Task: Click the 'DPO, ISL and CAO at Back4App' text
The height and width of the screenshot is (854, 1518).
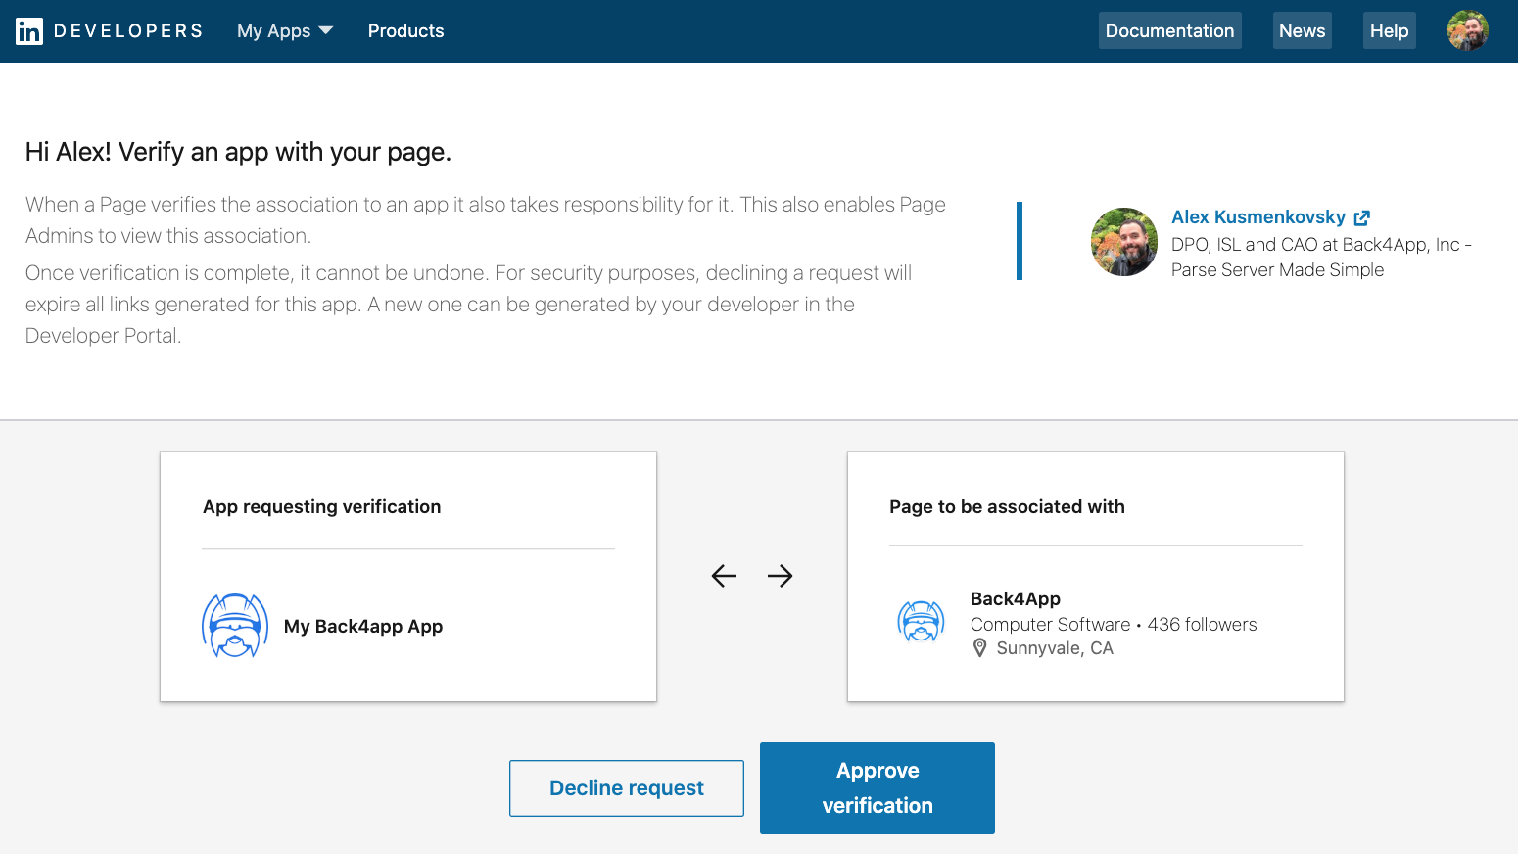Action: (x=1321, y=258)
